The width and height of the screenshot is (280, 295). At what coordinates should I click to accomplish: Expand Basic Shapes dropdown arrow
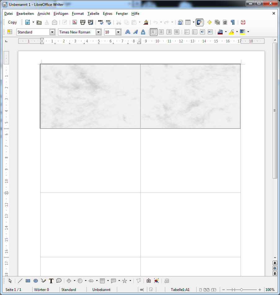74,281
